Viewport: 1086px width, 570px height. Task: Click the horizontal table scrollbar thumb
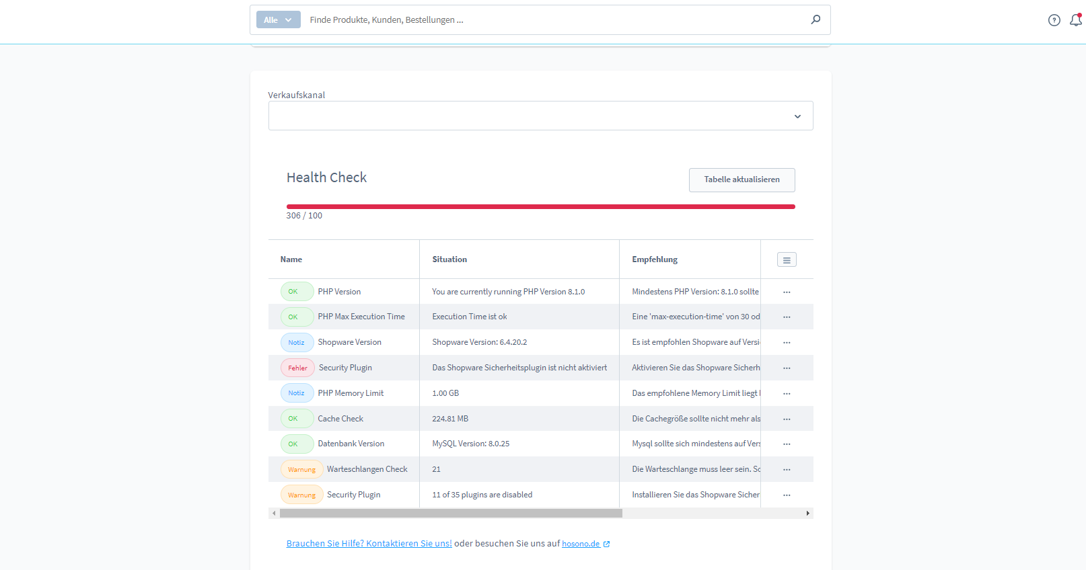pos(451,514)
